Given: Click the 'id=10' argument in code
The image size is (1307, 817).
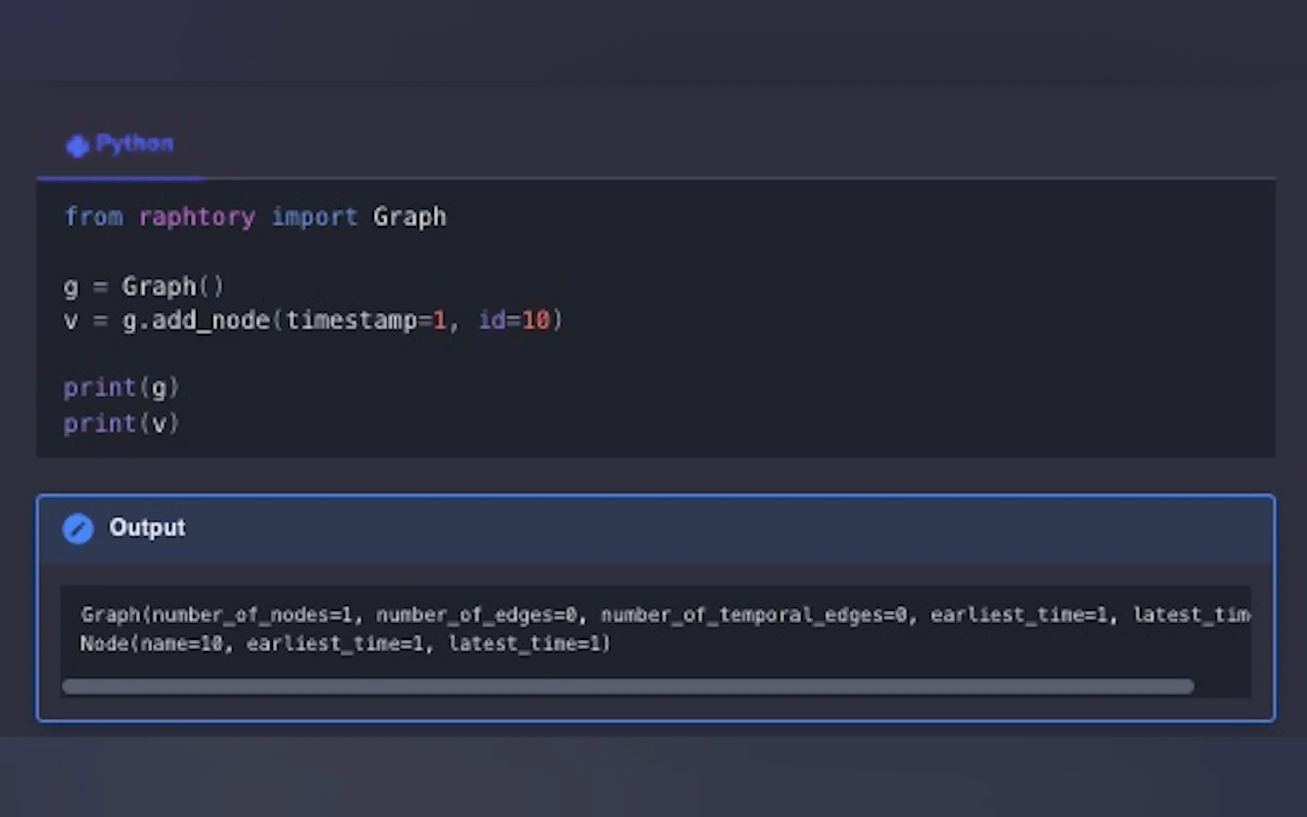Looking at the screenshot, I should click(515, 321).
